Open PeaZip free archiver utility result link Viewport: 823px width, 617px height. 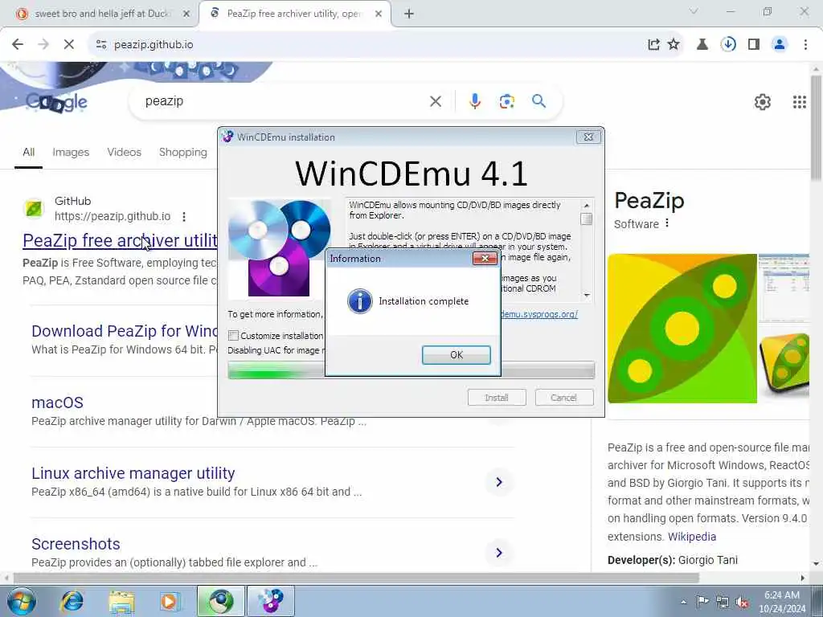coord(120,240)
